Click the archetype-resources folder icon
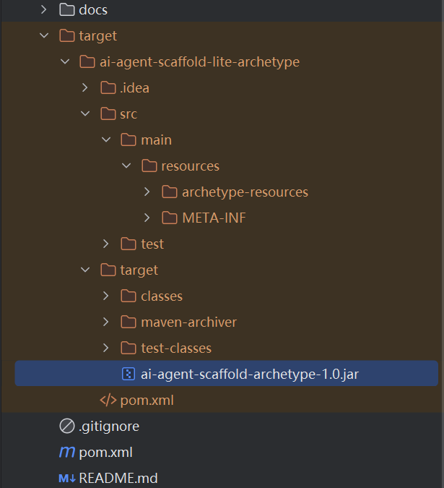This screenshot has height=488, width=444. [x=170, y=192]
